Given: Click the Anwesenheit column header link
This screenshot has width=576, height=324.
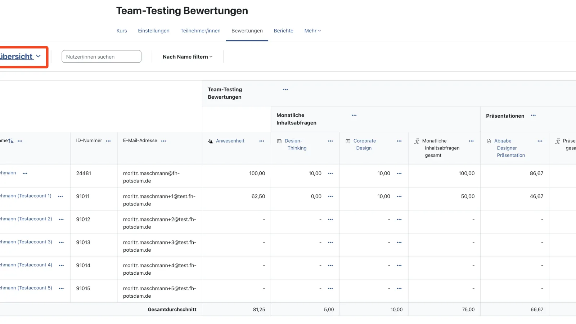Looking at the screenshot, I should coord(230,141).
